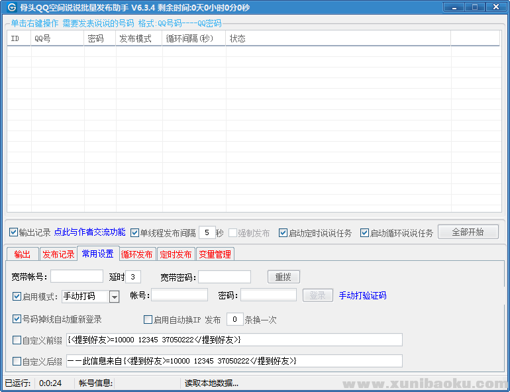Image resolution: width=510 pixels, height=392 pixels.
Task: Toggle the 输出记录 checkbox
Action: 14,232
